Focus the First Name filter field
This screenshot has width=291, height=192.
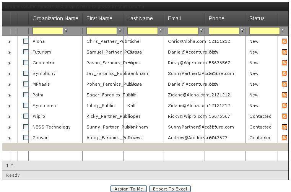[102, 31]
